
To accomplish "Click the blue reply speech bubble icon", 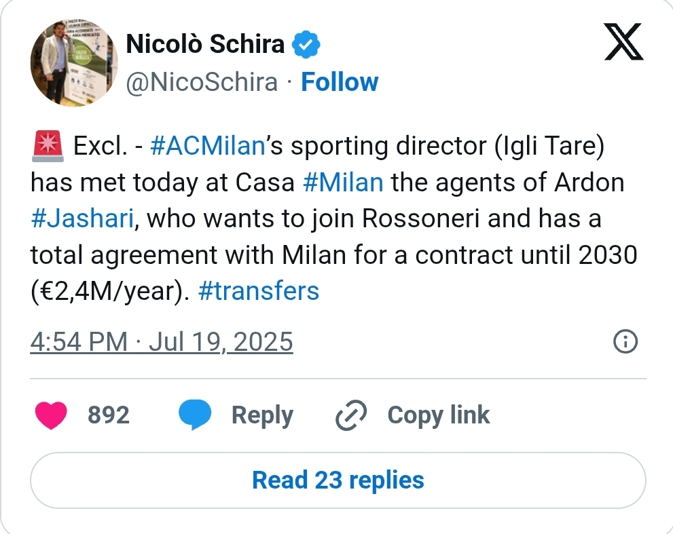I will pyautogui.click(x=195, y=415).
